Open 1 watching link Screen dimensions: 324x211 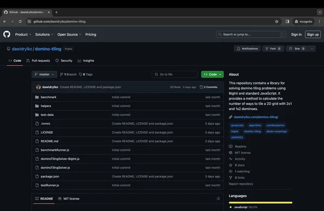click(x=239, y=172)
